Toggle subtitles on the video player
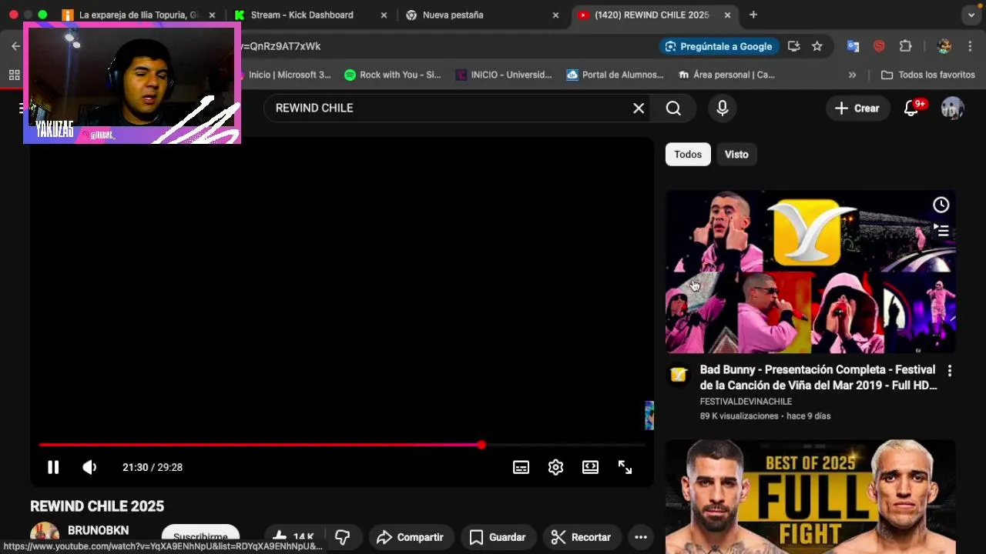This screenshot has height=554, width=986. [x=522, y=467]
